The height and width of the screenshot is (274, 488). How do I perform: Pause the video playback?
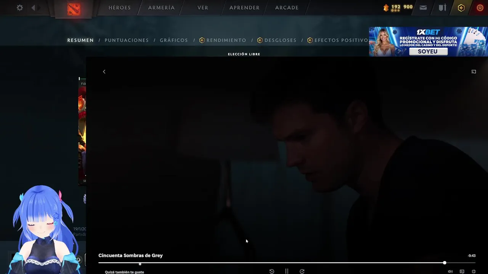287,271
